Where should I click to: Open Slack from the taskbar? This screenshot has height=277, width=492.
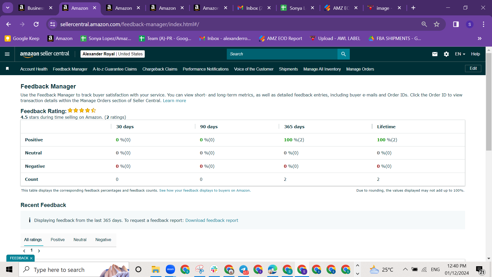[x=214, y=270]
